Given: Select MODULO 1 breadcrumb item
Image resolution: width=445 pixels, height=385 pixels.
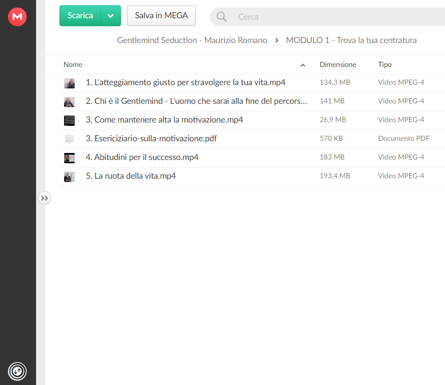Looking at the screenshot, I should (351, 40).
